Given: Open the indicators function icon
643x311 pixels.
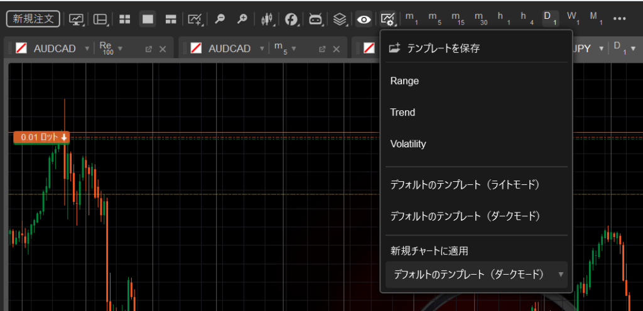Looking at the screenshot, I should tap(291, 19).
